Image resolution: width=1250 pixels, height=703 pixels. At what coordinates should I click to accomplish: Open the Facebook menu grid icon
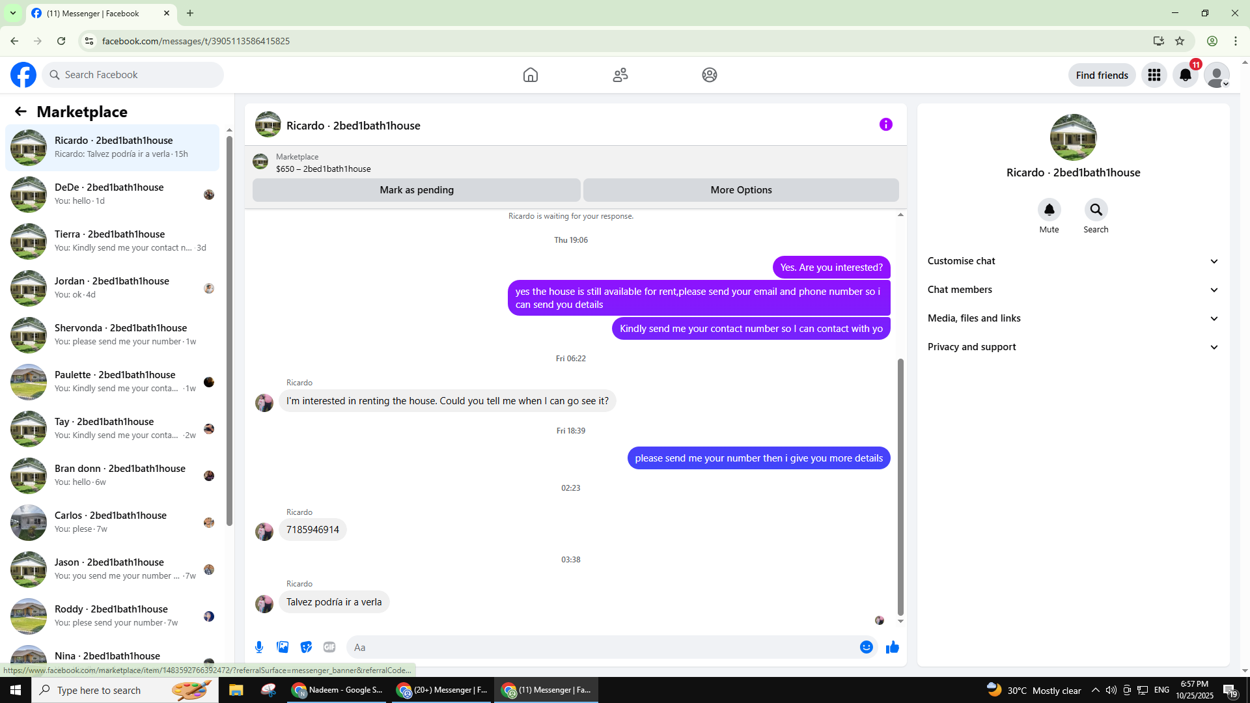point(1154,75)
